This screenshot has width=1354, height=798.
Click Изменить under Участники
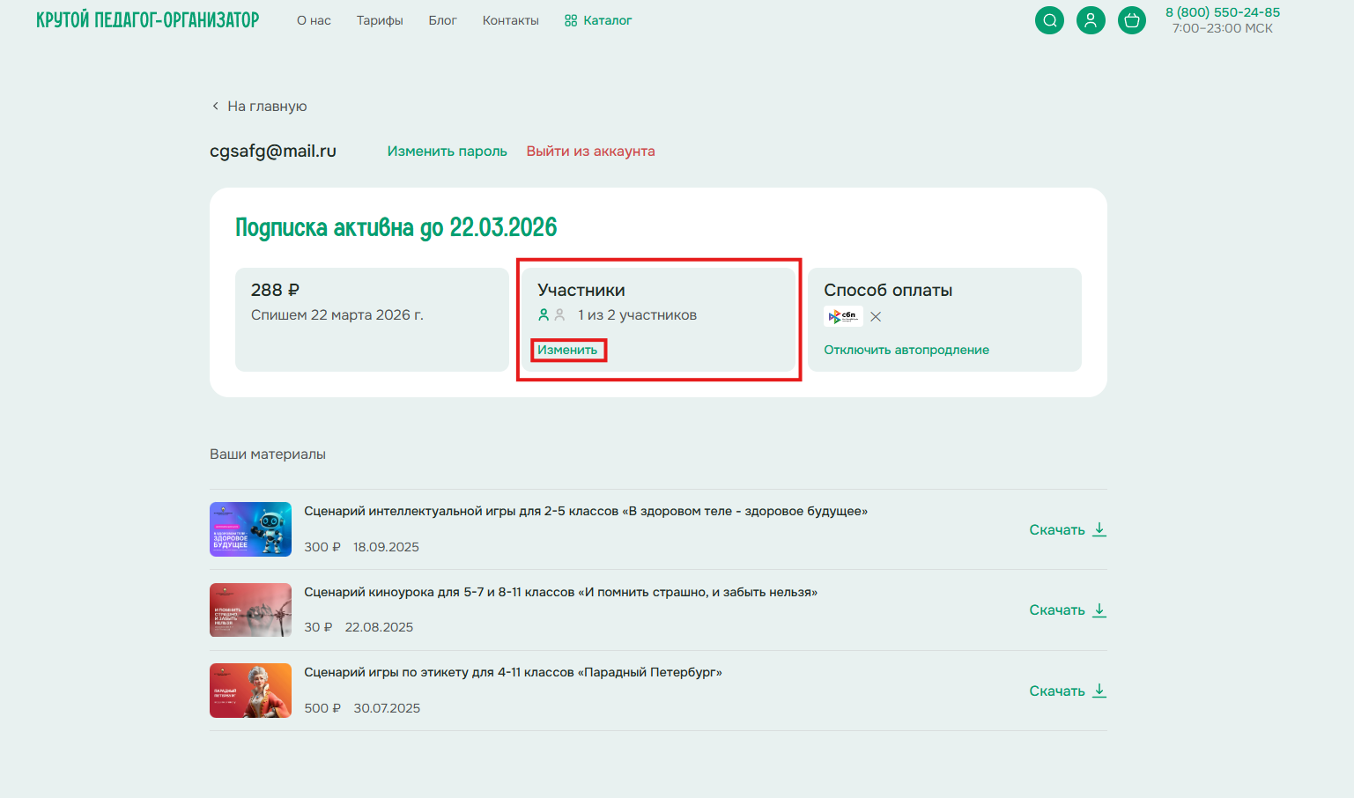(x=567, y=351)
